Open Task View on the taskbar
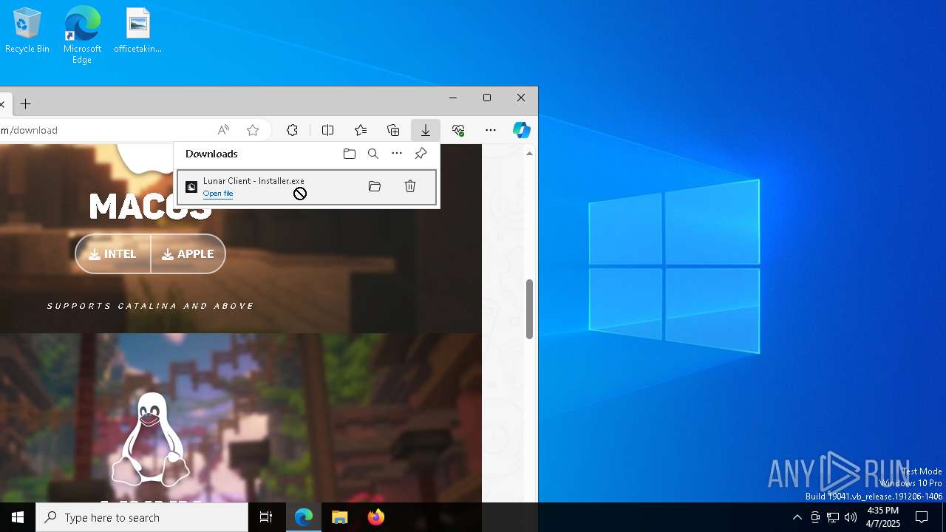Screen dimensions: 946x532 click(266, 517)
